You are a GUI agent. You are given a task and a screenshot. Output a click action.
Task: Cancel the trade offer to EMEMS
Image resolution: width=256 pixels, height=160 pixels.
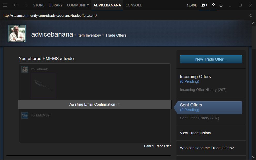click(x=157, y=146)
